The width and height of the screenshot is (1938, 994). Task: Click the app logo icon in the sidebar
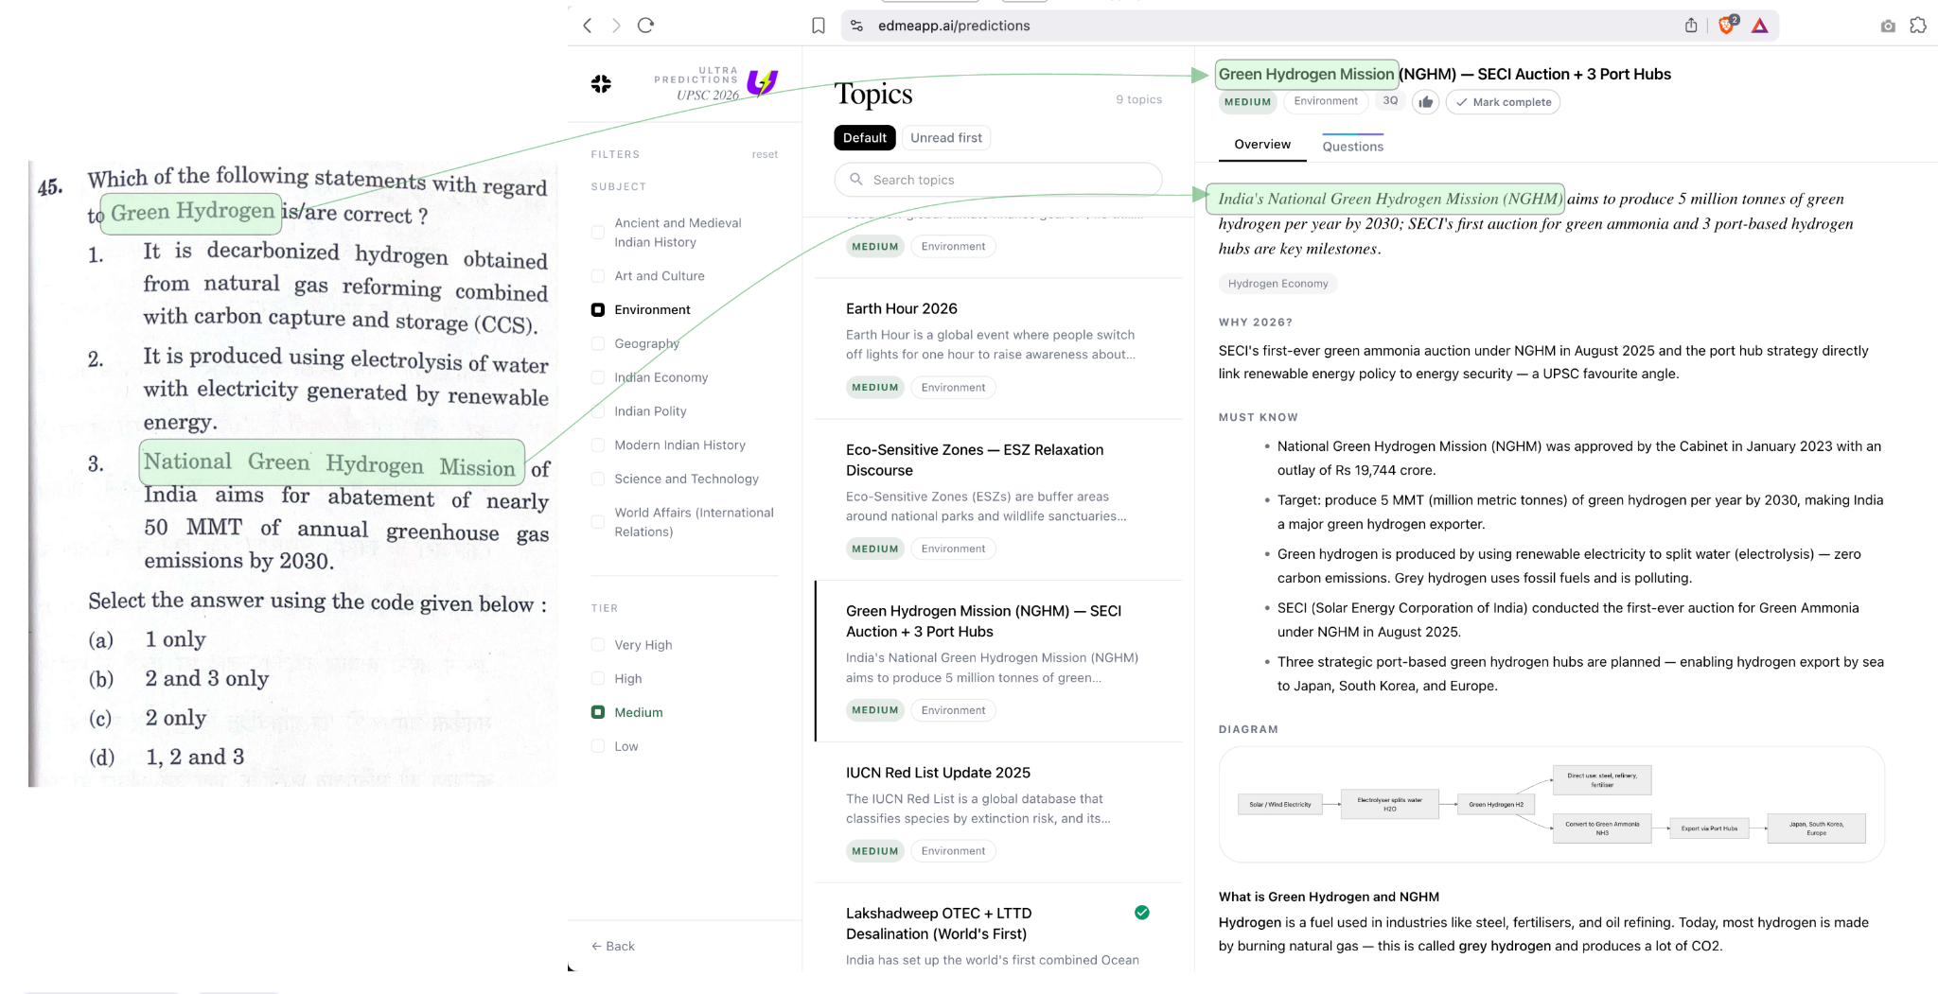[601, 84]
